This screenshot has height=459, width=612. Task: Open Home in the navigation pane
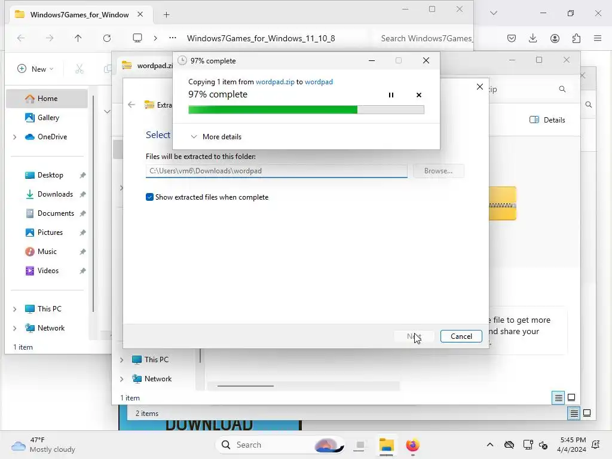coord(47,99)
